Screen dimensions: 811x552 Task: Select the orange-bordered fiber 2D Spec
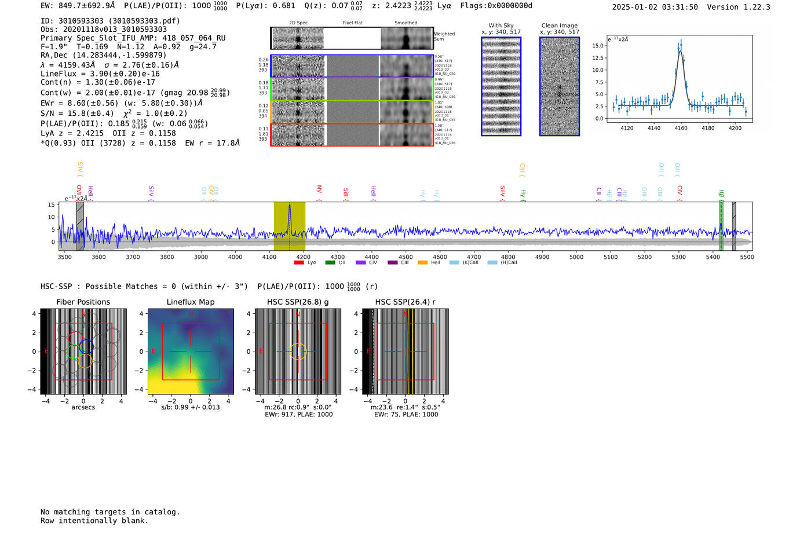(298, 112)
